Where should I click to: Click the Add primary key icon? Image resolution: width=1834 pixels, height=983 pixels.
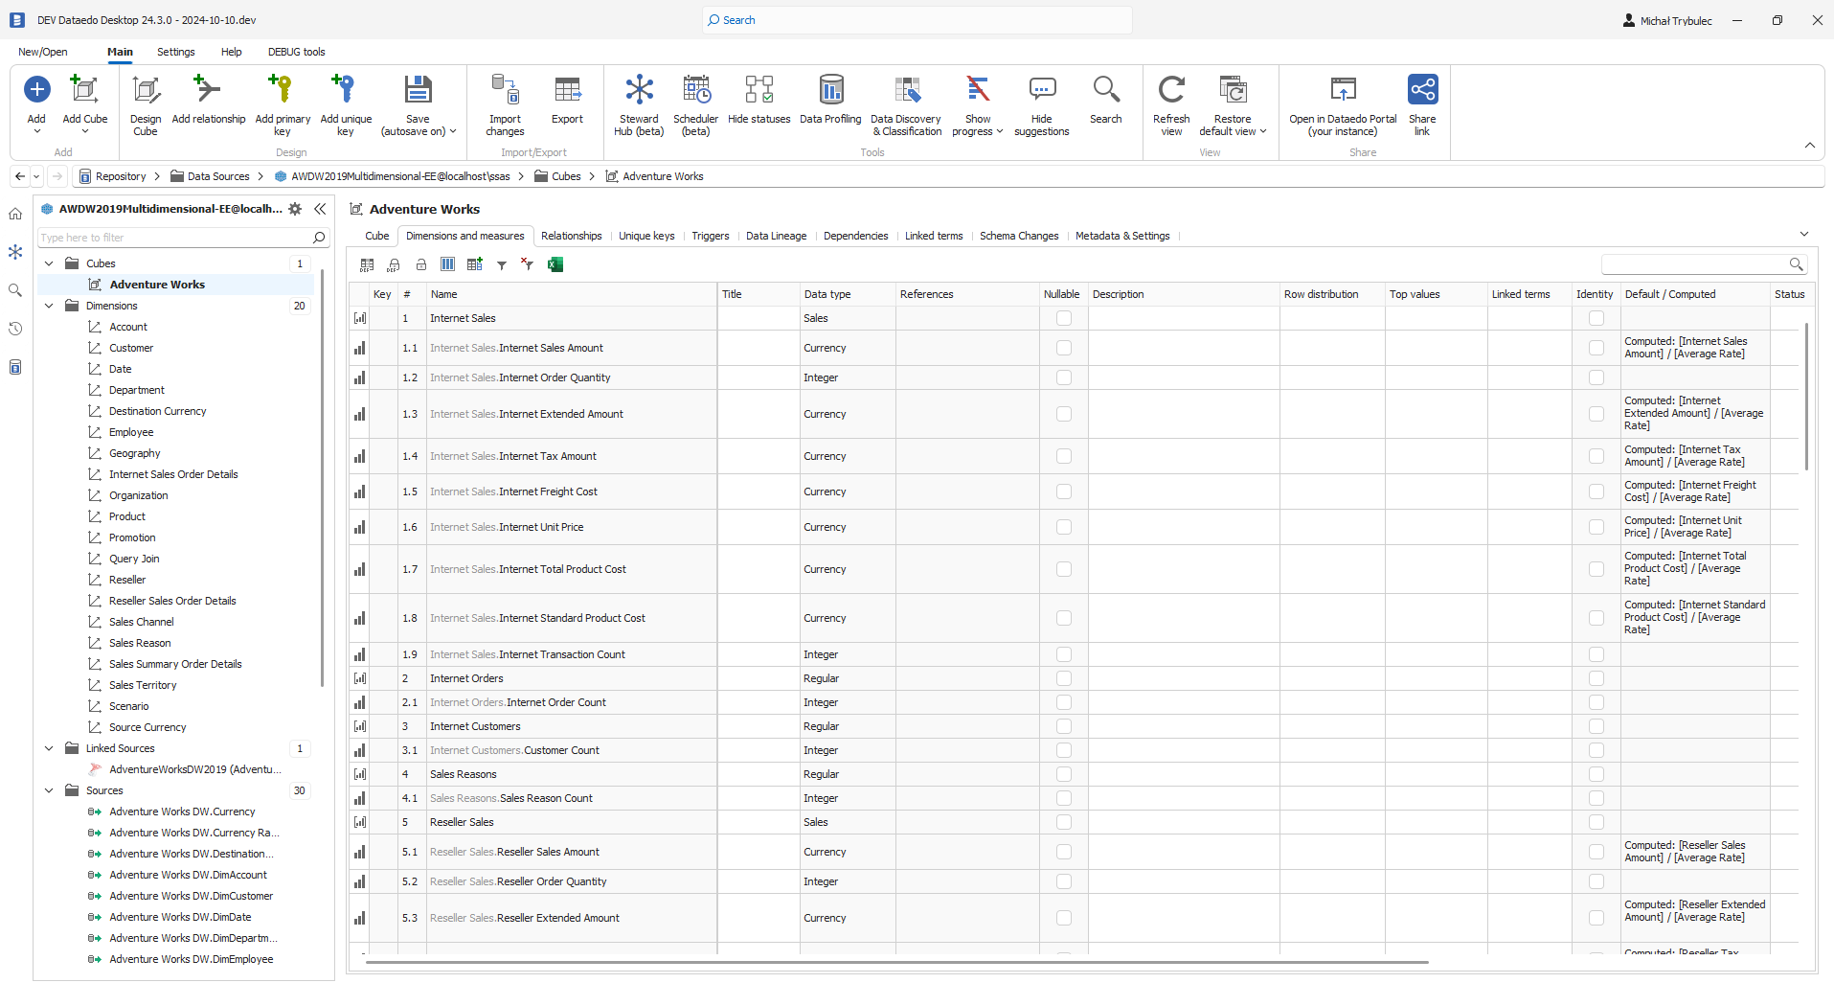click(282, 90)
